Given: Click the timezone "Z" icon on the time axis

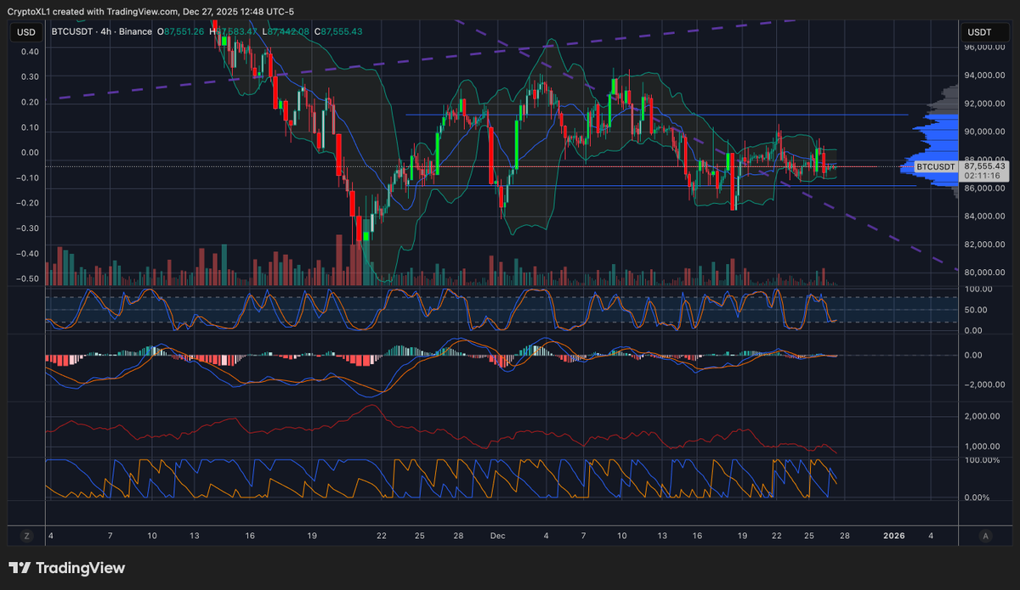Looking at the screenshot, I should coord(25,536).
